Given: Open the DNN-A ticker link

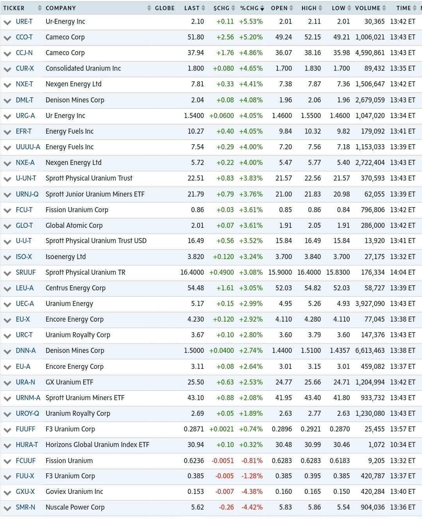Looking at the screenshot, I should point(26,351).
